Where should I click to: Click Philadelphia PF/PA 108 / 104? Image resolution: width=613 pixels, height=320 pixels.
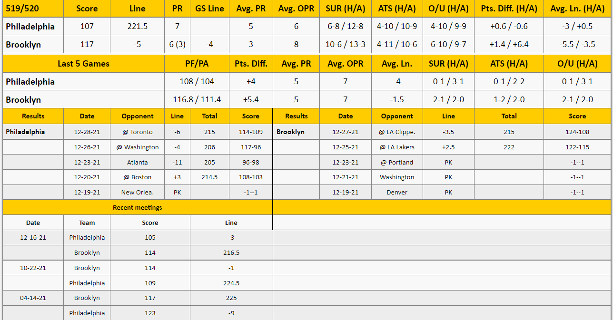[197, 82]
